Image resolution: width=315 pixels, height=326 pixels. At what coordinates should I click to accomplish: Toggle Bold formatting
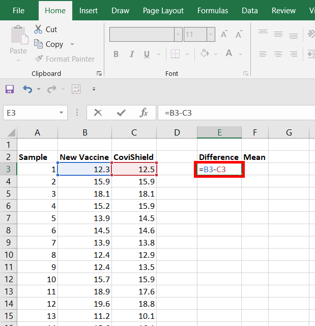pos(116,54)
